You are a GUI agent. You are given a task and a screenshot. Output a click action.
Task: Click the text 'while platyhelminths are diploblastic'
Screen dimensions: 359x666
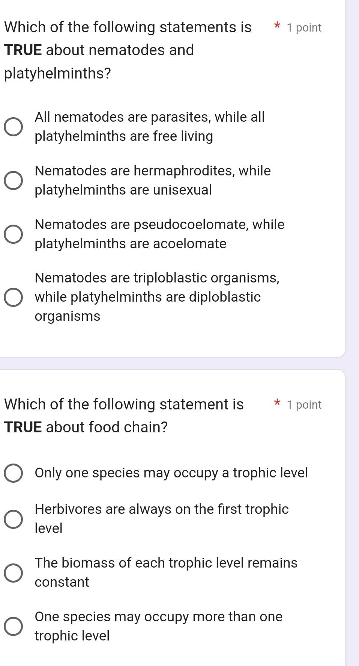click(147, 297)
